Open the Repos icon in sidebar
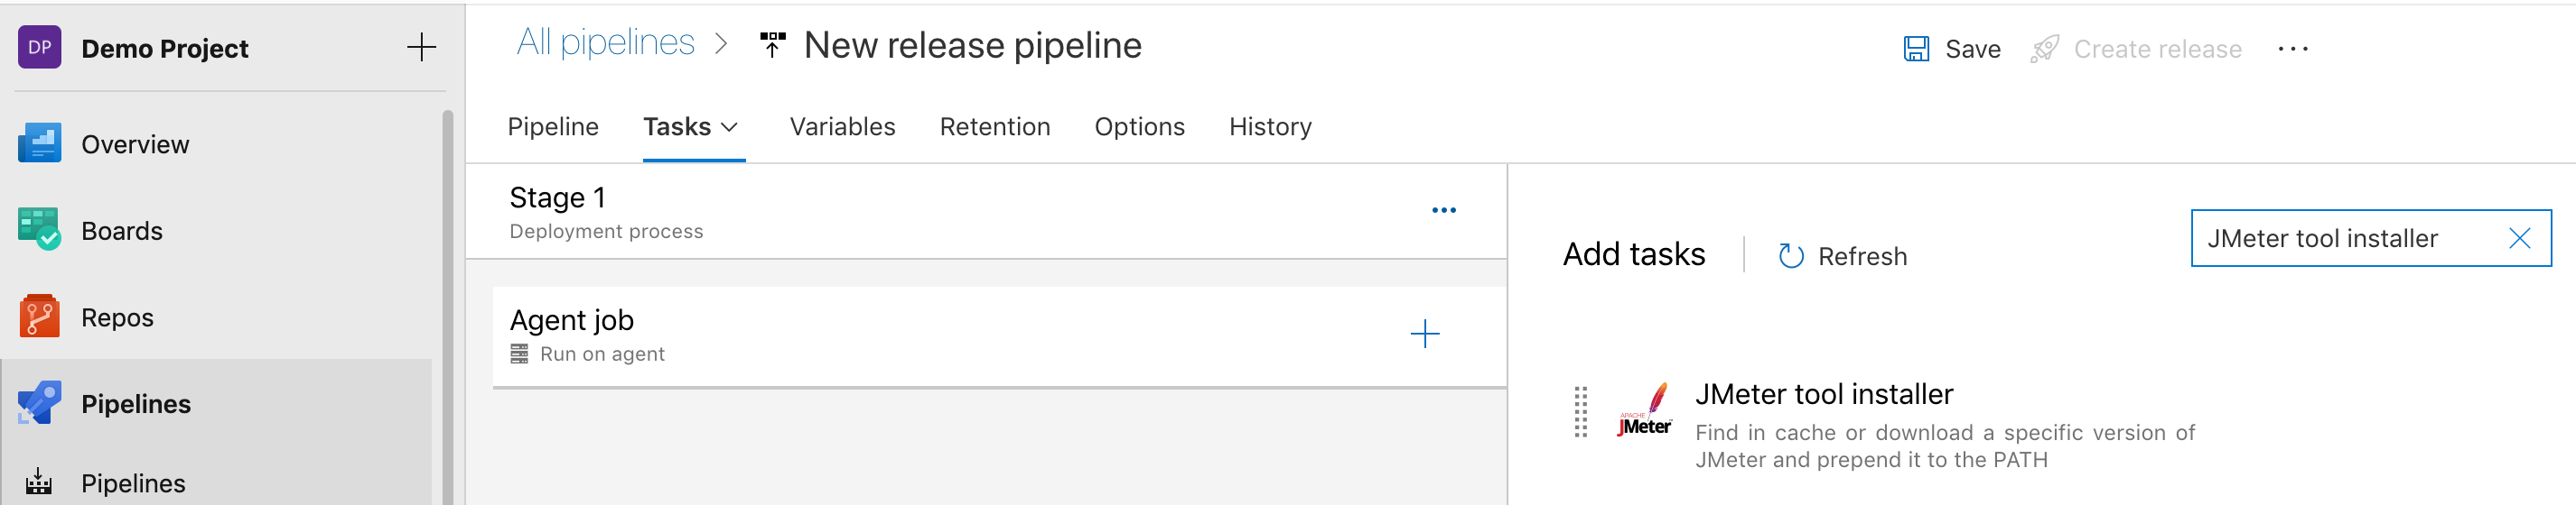The width and height of the screenshot is (2576, 505). 40,317
